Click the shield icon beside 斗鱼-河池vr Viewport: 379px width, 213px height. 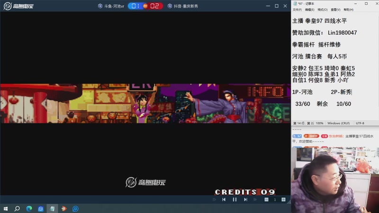pyautogui.click(x=100, y=6)
